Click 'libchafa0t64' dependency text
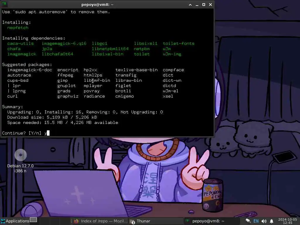The width and height of the screenshot is (300, 225). pyautogui.click(x=57, y=54)
